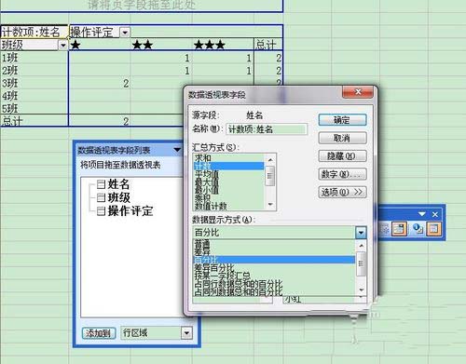Select the 5班 row label

click(34, 108)
